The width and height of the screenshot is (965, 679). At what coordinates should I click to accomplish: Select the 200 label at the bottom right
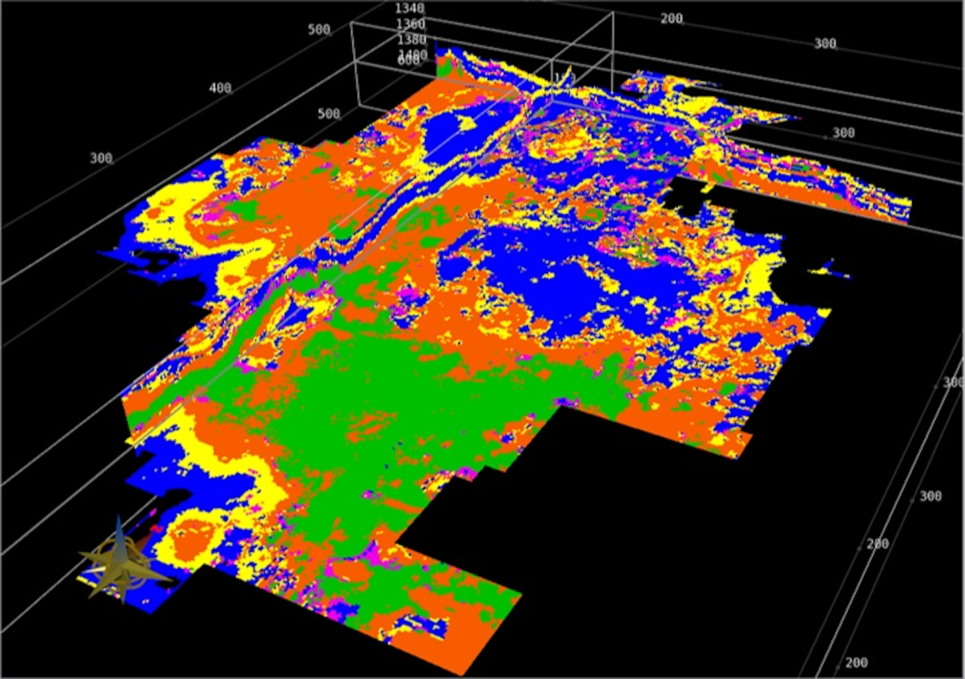[x=856, y=663]
